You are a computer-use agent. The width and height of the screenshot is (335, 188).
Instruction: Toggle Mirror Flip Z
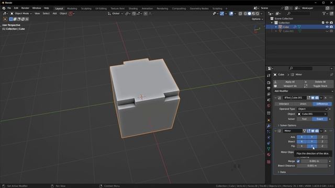[x=322, y=146]
